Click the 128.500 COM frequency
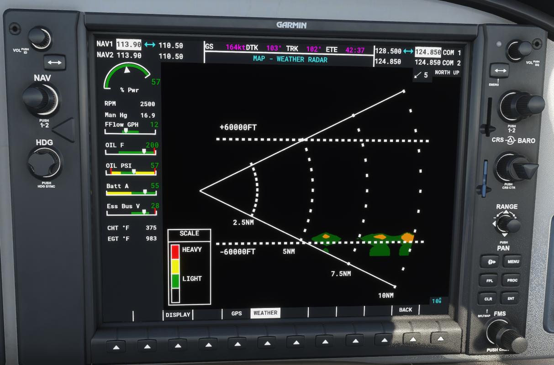The image size is (554, 365). tap(388, 52)
